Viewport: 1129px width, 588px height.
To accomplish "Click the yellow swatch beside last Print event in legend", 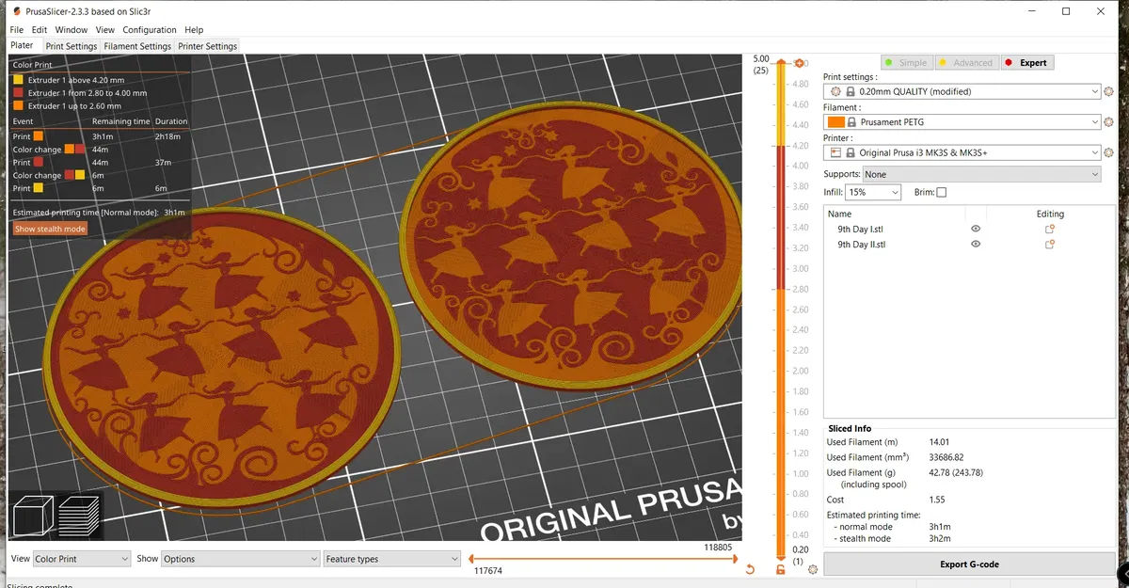I will [x=38, y=188].
